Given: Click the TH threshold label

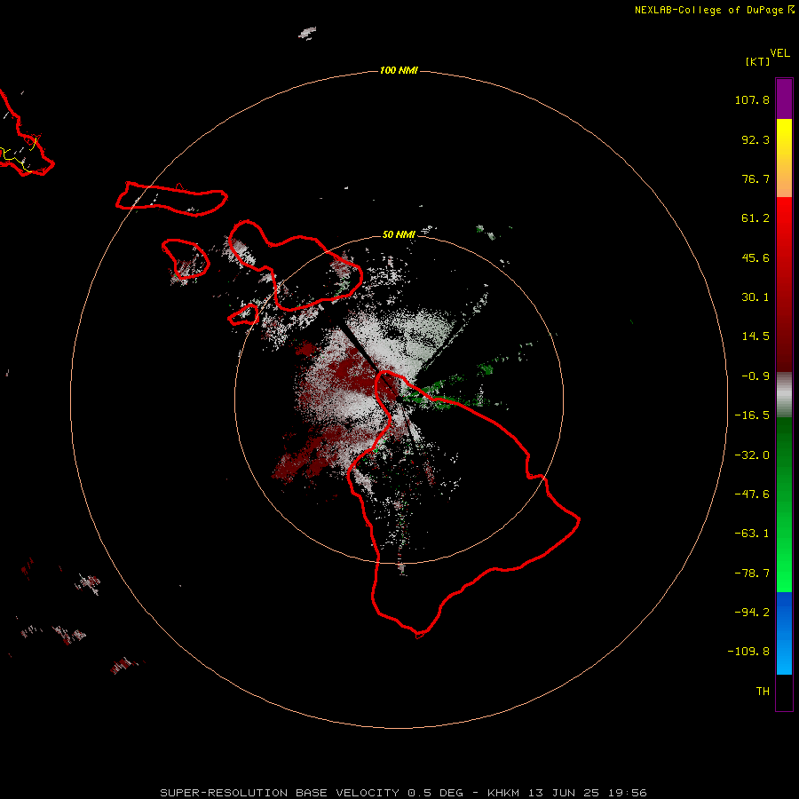Looking at the screenshot, I should 763,692.
